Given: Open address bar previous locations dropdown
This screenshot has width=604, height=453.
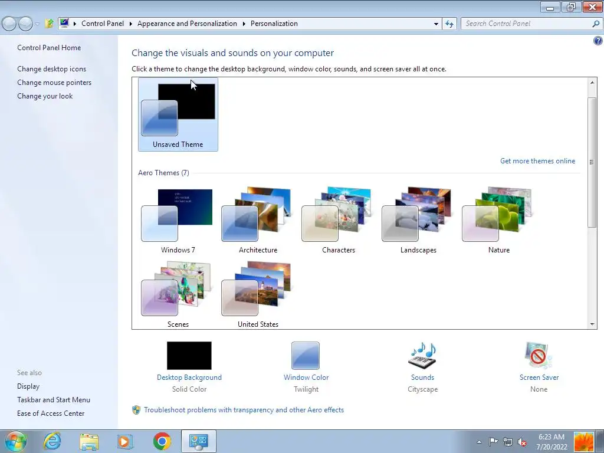Looking at the screenshot, I should pyautogui.click(x=436, y=24).
